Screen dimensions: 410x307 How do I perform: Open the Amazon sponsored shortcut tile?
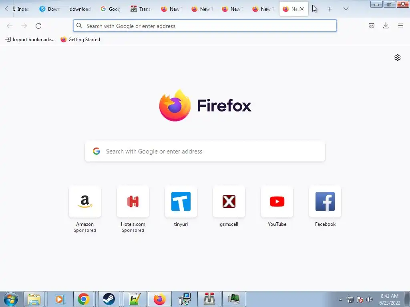pyautogui.click(x=85, y=201)
